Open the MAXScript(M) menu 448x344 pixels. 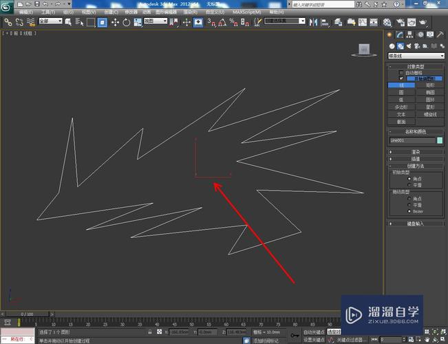click(x=247, y=12)
